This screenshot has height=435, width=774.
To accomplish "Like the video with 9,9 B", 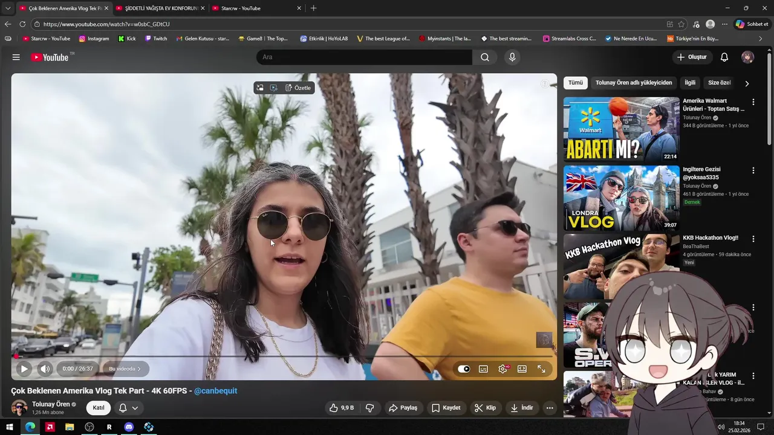I will click(x=341, y=408).
